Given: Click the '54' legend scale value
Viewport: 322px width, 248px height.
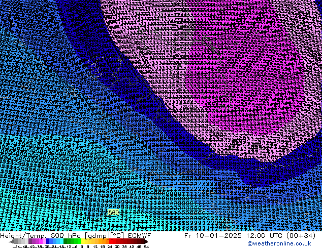Looking at the screenshot, I should [146, 247].
